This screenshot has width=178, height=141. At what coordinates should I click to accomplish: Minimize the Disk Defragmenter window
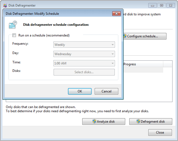[152, 5]
